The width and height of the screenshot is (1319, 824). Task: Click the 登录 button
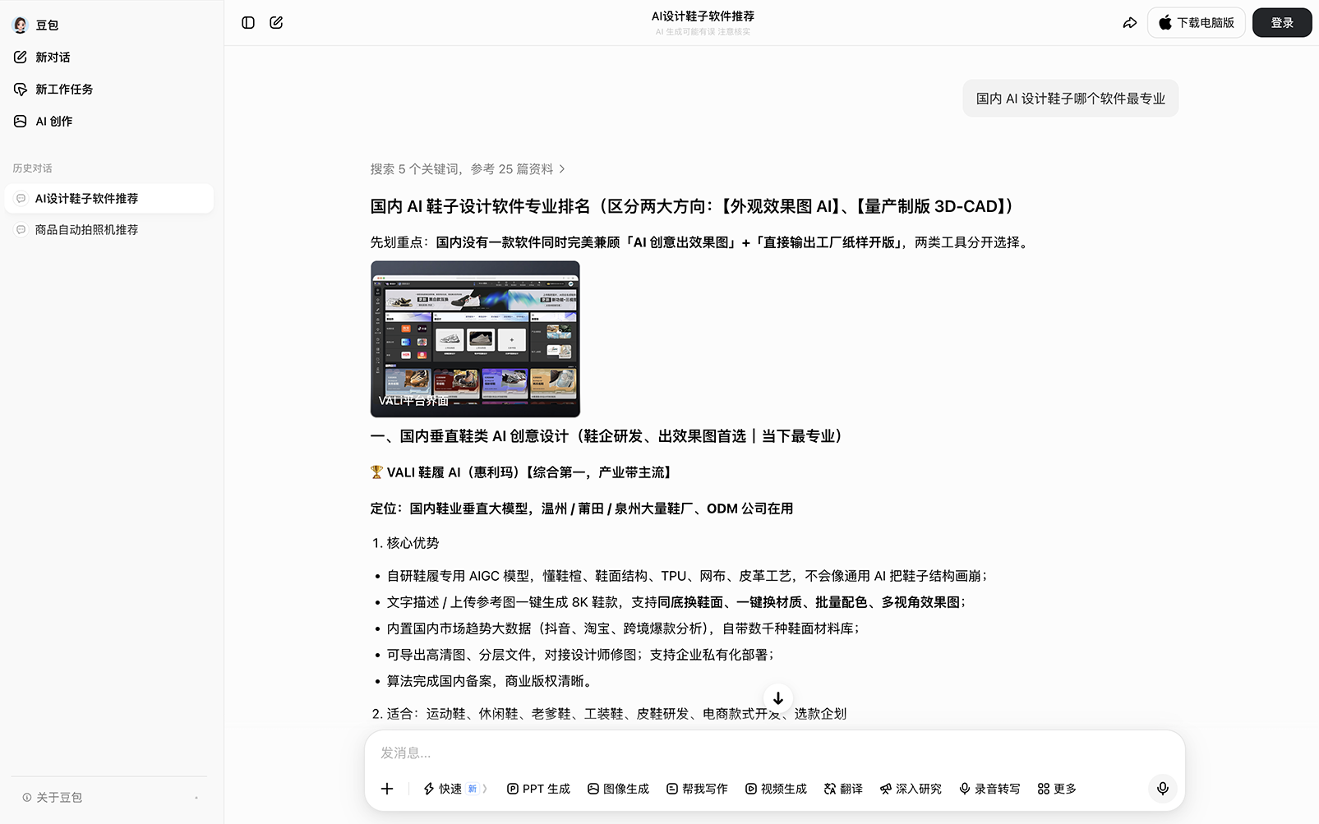(x=1282, y=23)
